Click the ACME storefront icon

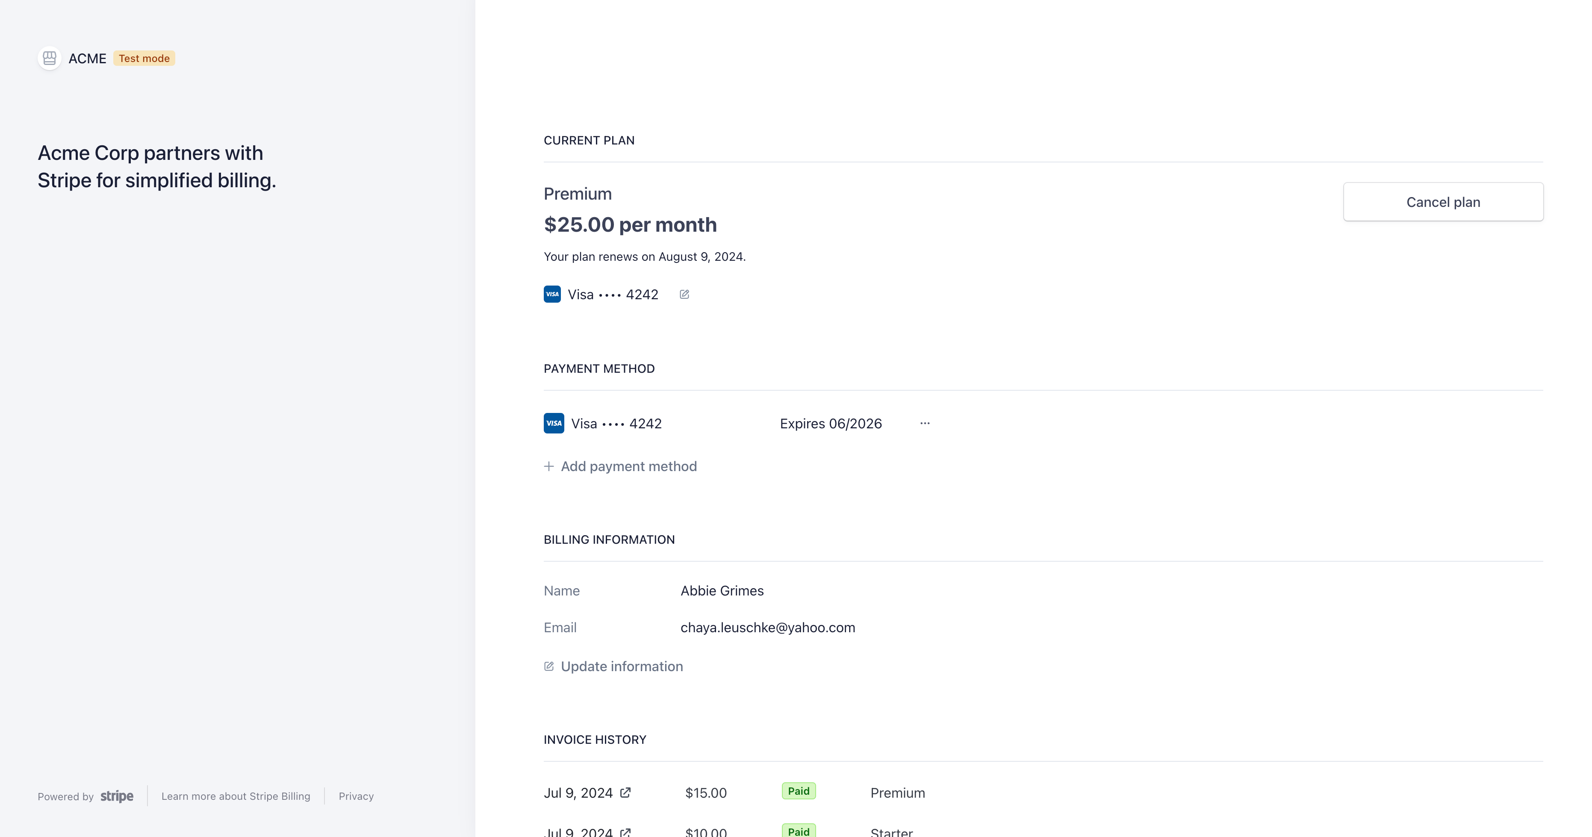click(x=50, y=58)
